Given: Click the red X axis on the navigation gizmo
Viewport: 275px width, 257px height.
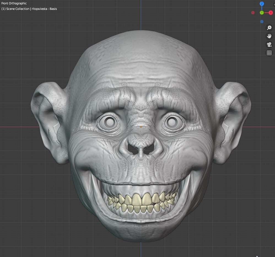Looking at the screenshot, I should 271,12.
